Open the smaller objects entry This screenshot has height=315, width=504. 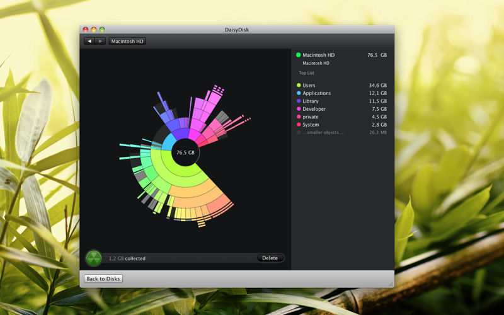point(341,132)
